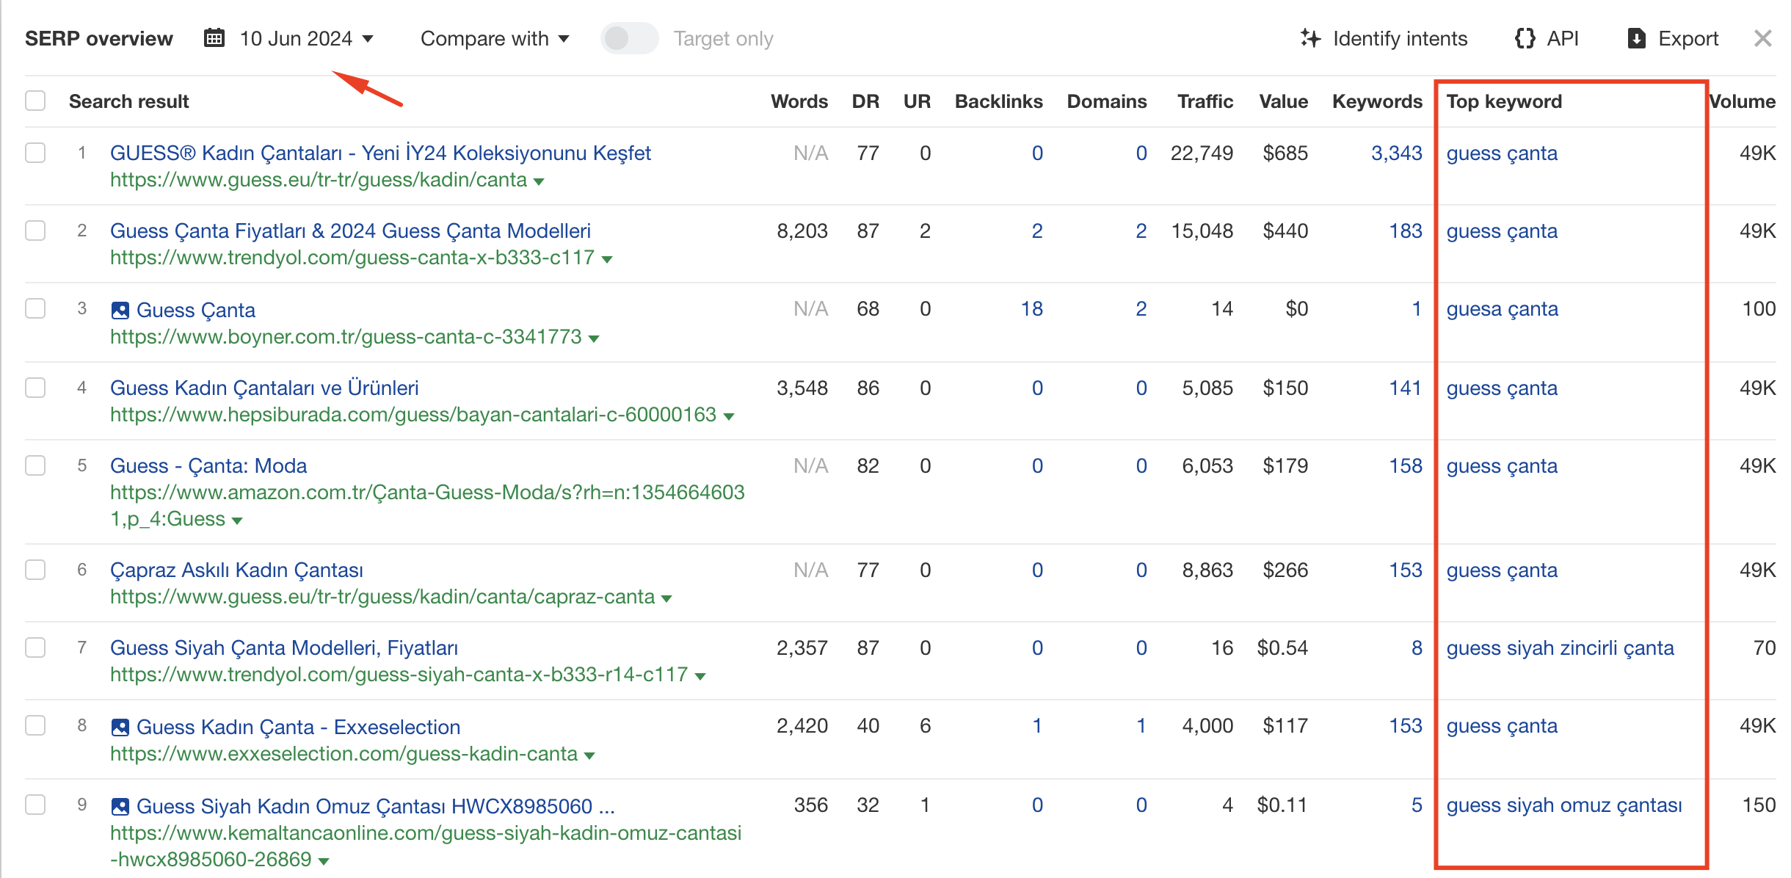Click keywords count 3,343
The image size is (1791, 878).
tap(1396, 153)
